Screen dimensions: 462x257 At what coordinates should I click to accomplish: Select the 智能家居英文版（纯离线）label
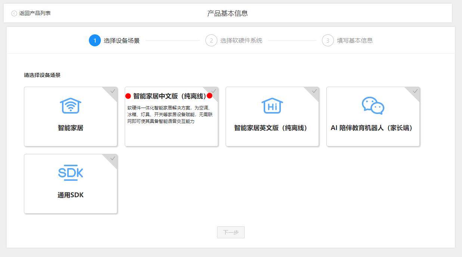[272, 128]
